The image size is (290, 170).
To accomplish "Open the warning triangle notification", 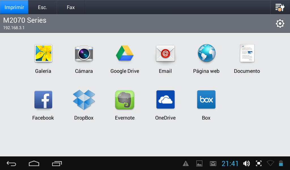I will (186, 163).
